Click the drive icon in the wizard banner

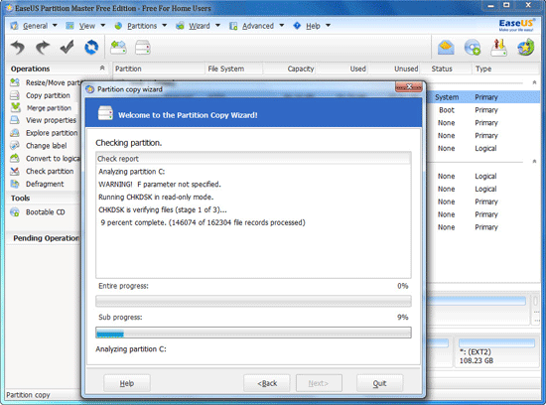point(105,113)
